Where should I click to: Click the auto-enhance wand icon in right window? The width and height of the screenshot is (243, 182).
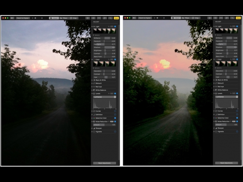232,18
